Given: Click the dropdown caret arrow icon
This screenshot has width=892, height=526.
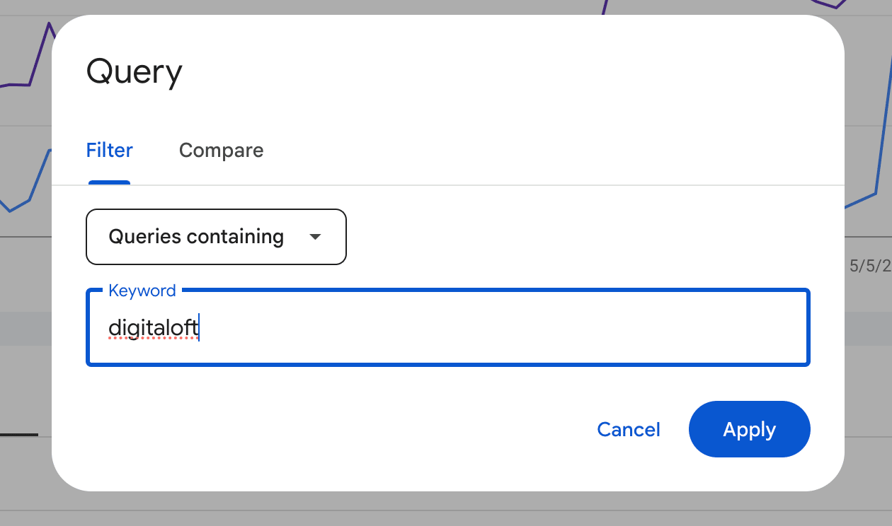Looking at the screenshot, I should (x=316, y=237).
